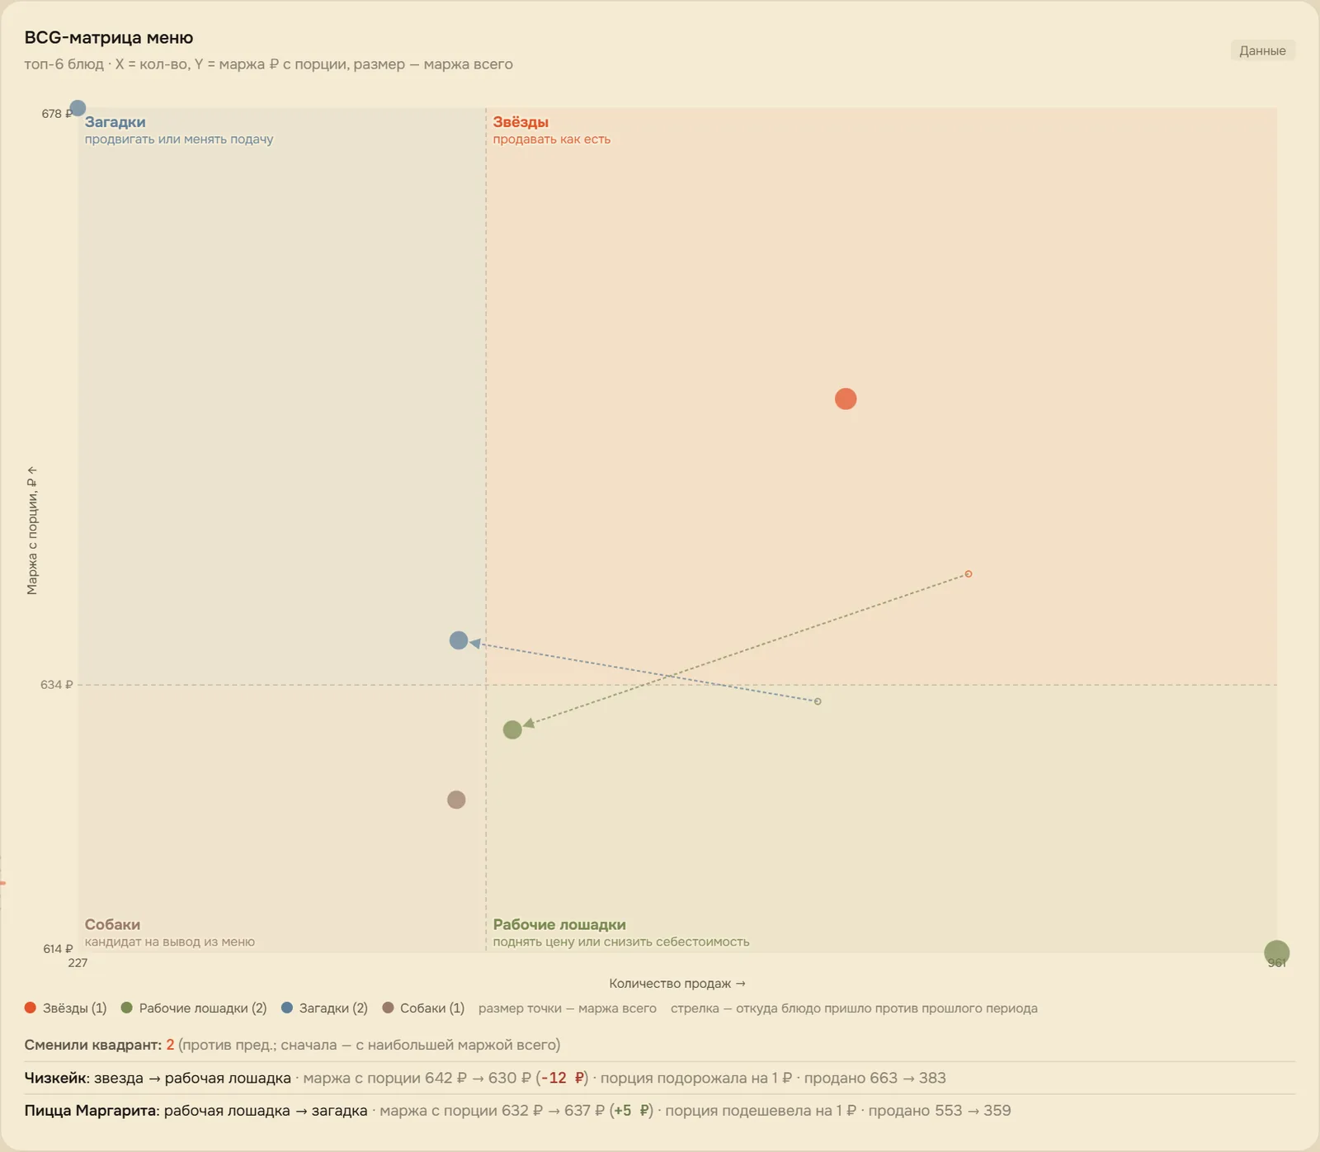The image size is (1320, 1152).
Task: Select the orange Звёзды data point
Action: [846, 399]
